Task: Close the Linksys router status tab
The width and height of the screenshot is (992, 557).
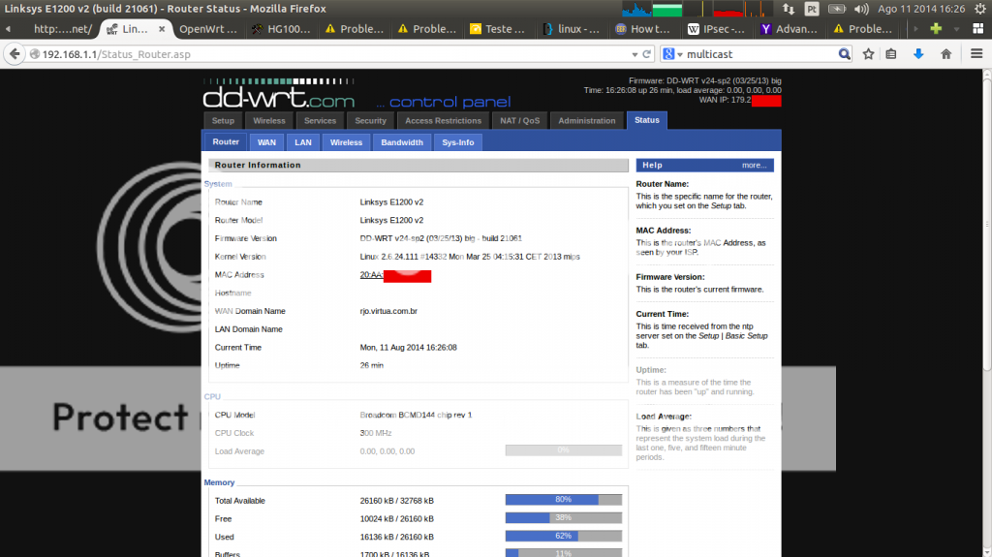Action: point(162,29)
